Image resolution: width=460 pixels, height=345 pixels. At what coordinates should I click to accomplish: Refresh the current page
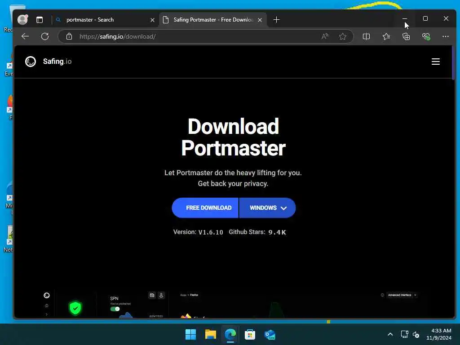(45, 36)
